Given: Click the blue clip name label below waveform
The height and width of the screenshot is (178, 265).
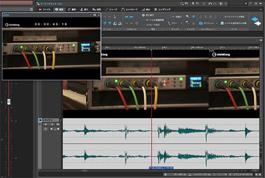Looking at the screenshot, I should click(x=161, y=168).
